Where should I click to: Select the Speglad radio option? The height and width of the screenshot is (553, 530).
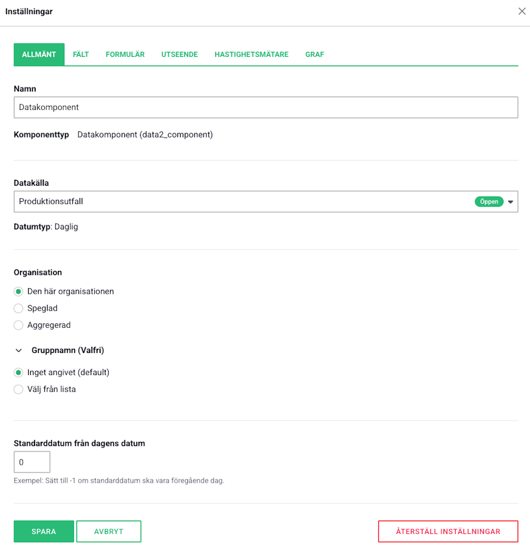click(x=18, y=308)
